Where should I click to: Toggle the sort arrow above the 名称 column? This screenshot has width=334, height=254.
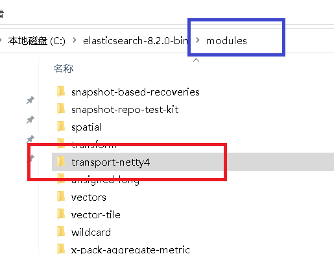point(196,60)
